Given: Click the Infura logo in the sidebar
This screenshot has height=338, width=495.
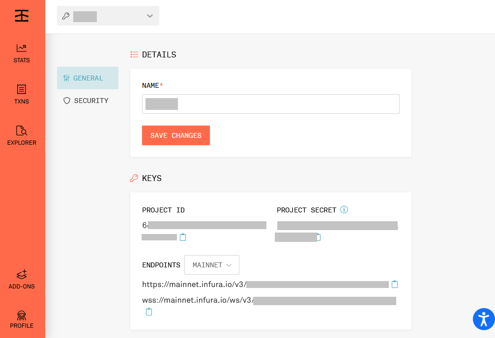Looking at the screenshot, I should pos(22,16).
